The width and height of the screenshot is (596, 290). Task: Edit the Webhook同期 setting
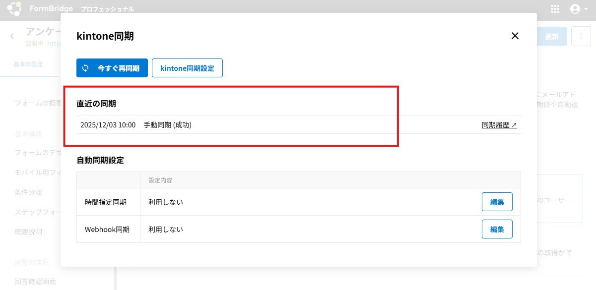497,229
